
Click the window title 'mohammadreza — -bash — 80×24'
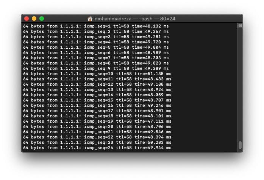click(135, 18)
